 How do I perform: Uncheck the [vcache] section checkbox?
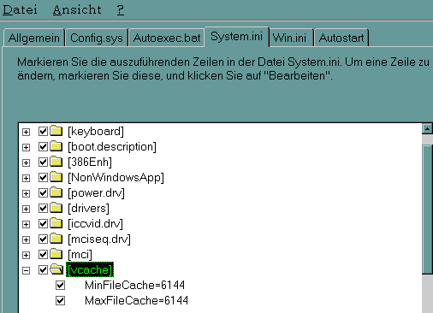click(x=43, y=270)
